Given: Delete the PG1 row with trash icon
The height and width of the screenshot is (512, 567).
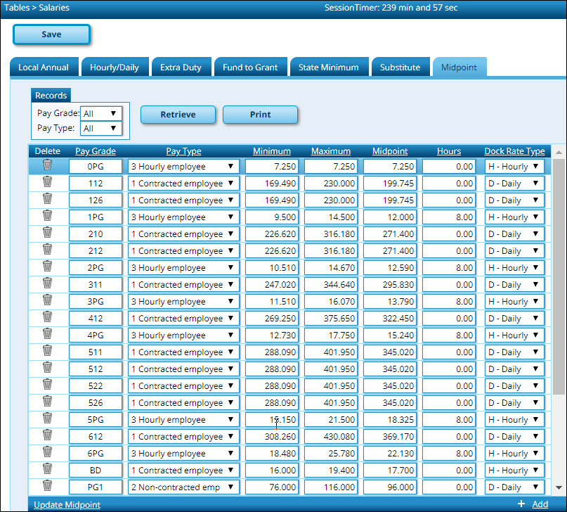Looking at the screenshot, I should (47, 486).
